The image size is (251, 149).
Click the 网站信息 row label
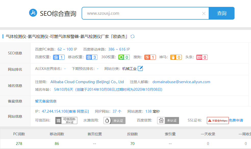(15, 116)
